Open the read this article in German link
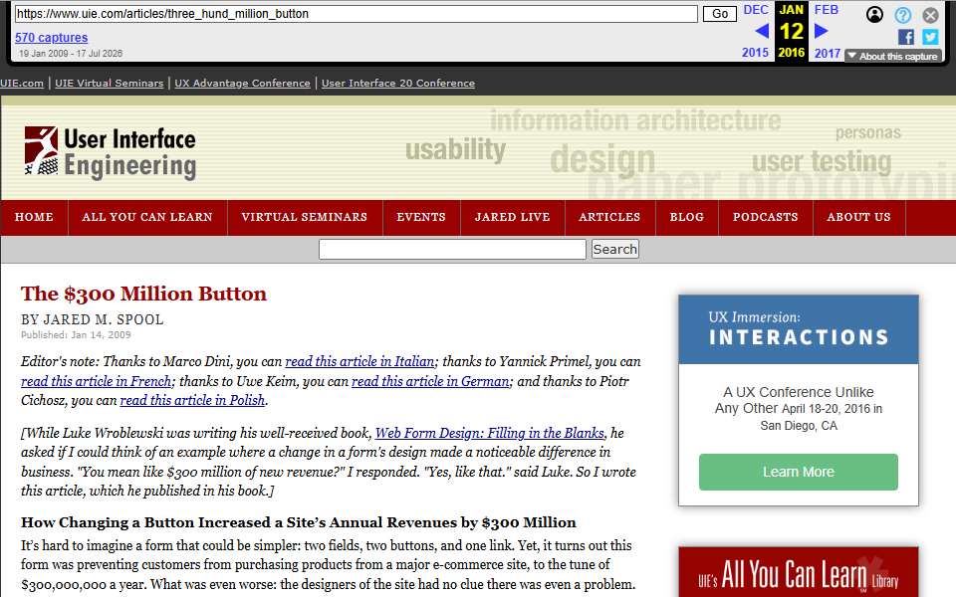 pyautogui.click(x=430, y=381)
